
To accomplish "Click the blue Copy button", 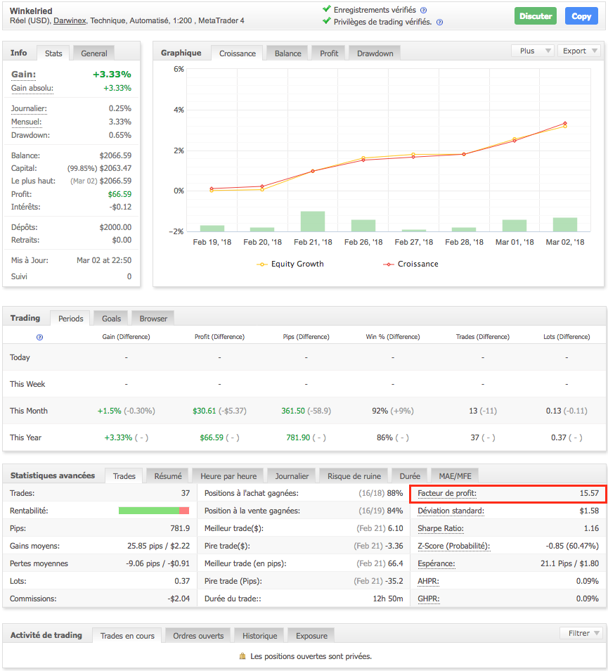I will point(581,16).
